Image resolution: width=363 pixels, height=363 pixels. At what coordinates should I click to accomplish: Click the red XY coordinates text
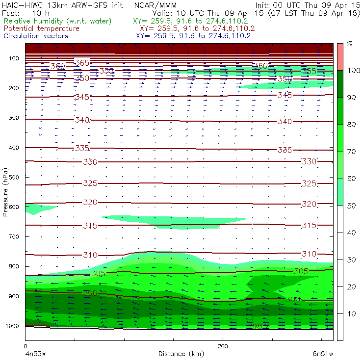[197, 28]
